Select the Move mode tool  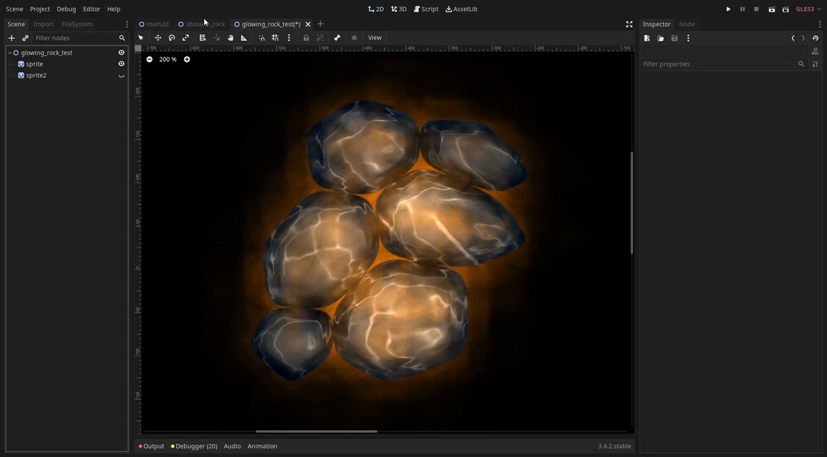(158, 38)
